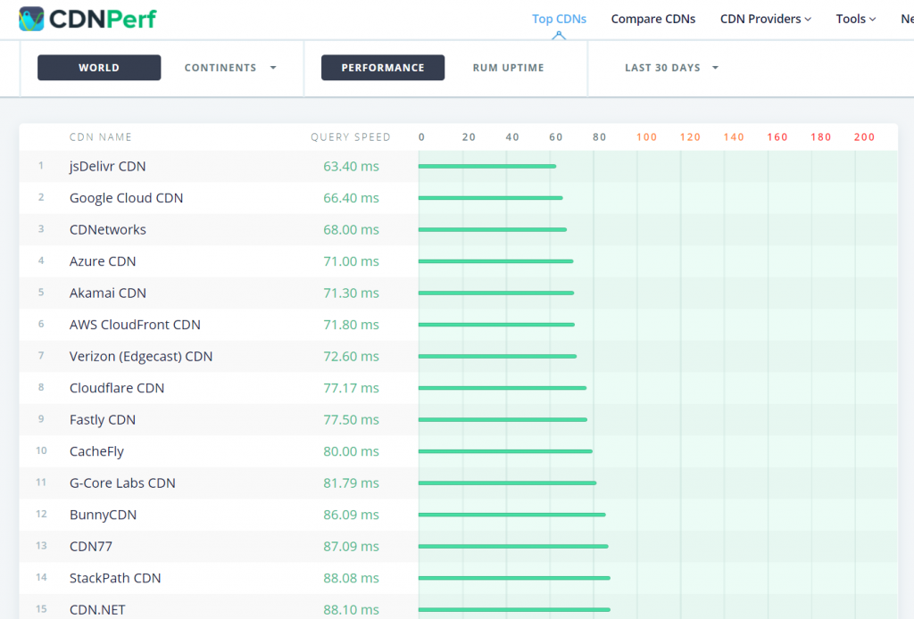Image resolution: width=914 pixels, height=619 pixels.
Task: Expand the CONTINENTS dropdown
Action: 230,68
